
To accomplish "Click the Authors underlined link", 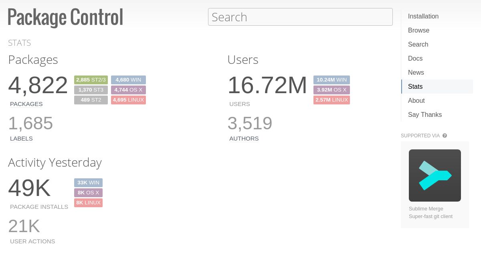I will pos(244,139).
